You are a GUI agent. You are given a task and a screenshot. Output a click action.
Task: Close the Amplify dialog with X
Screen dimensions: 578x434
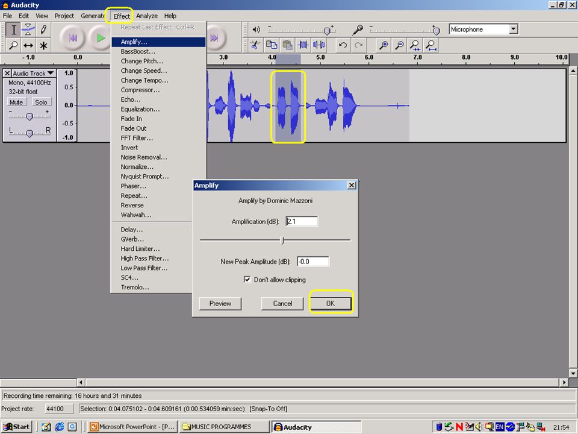[351, 185]
